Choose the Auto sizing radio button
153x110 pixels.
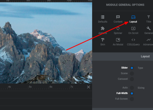pos(132,88)
